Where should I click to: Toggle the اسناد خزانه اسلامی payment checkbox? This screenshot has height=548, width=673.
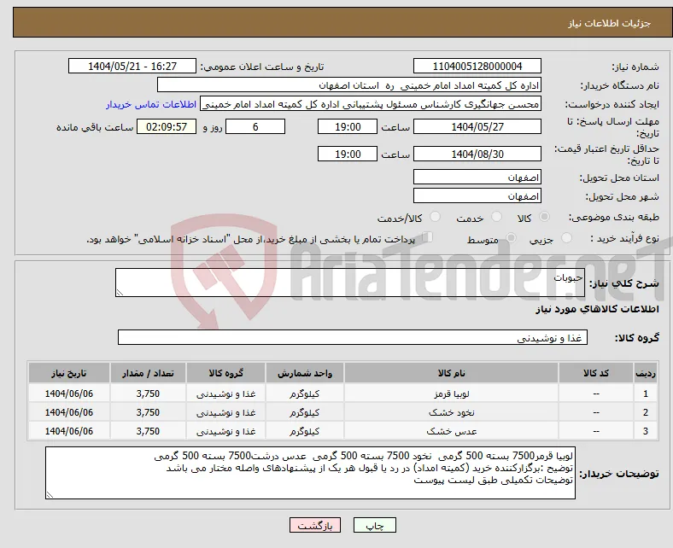(x=427, y=237)
